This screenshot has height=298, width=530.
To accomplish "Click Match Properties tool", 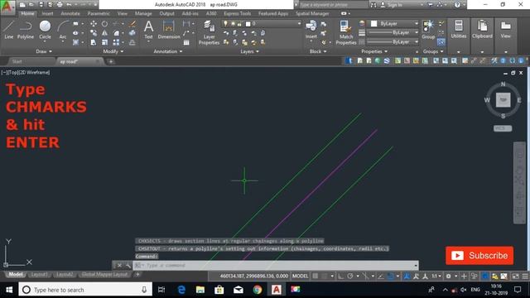I will click(x=346, y=32).
